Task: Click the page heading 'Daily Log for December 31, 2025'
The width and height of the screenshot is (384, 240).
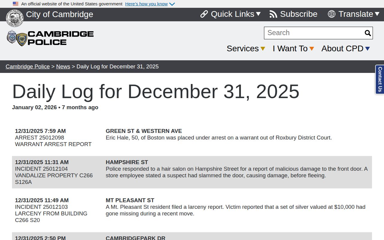Action: coord(156,91)
